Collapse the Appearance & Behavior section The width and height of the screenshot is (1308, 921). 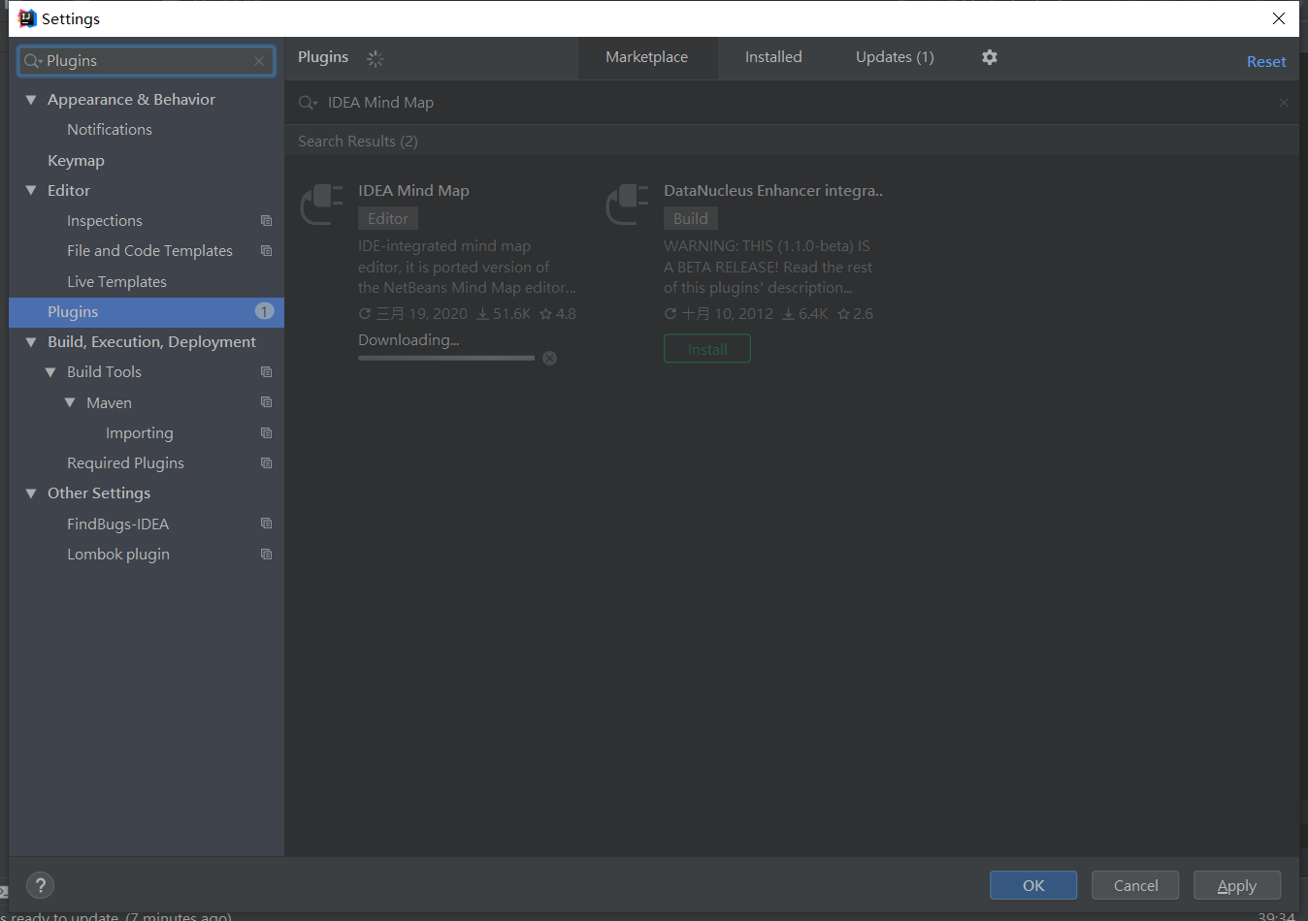pyautogui.click(x=31, y=100)
